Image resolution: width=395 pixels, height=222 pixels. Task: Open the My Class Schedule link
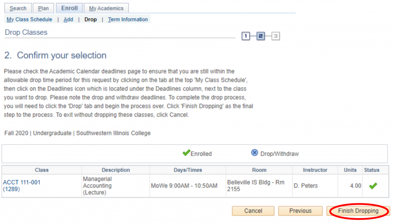coord(29,19)
